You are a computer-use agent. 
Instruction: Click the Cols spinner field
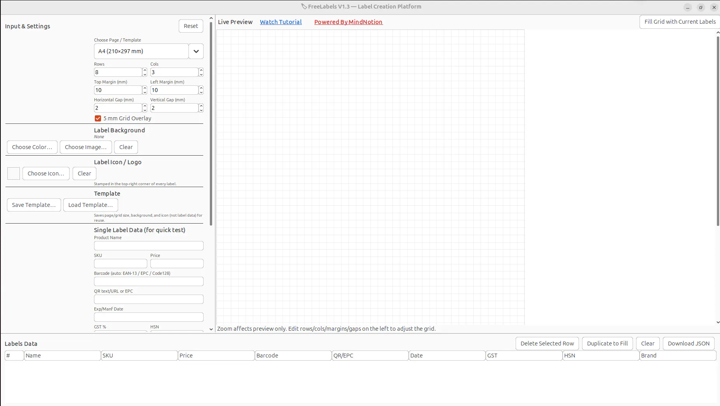pos(174,72)
